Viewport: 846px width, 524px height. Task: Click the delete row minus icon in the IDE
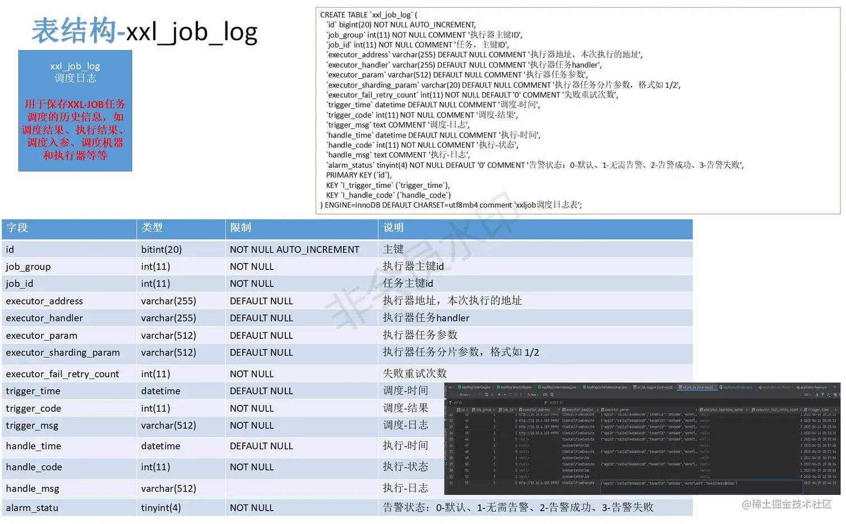coord(505,395)
